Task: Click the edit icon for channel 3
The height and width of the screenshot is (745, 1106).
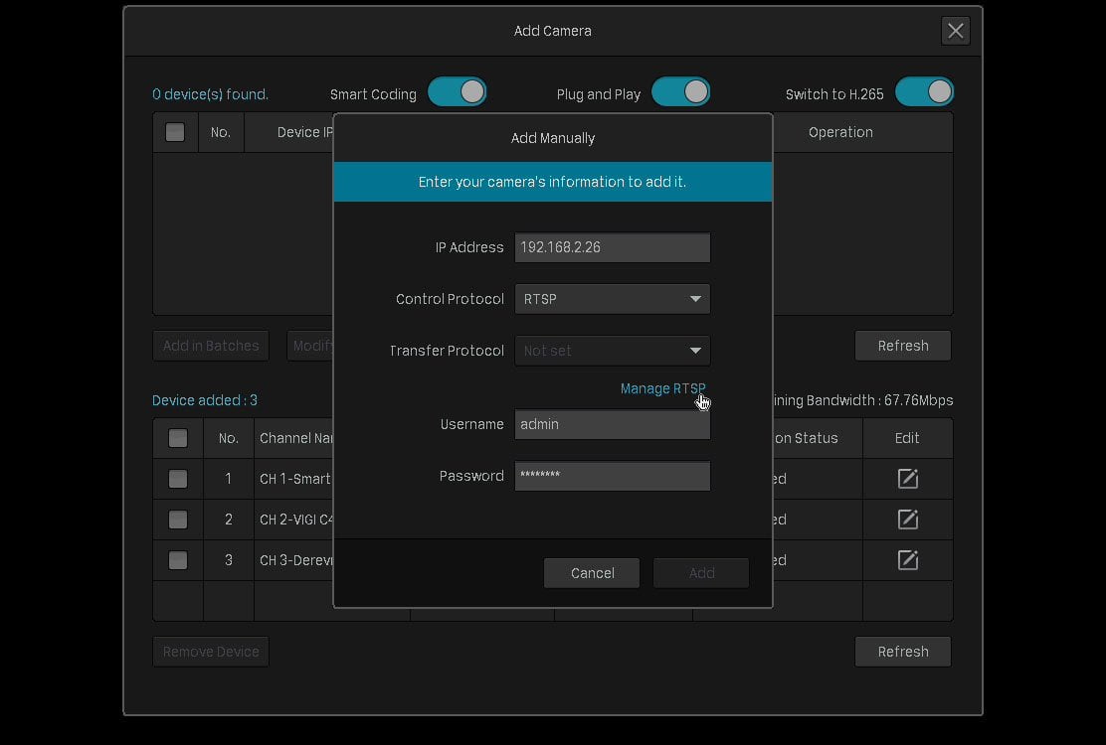Action: [x=907, y=560]
